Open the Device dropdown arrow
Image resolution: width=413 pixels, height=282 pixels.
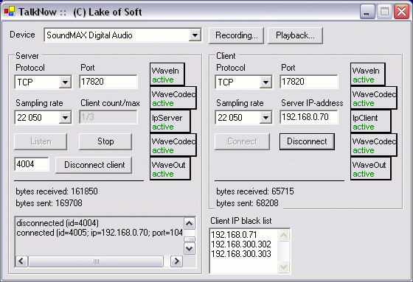coord(195,35)
